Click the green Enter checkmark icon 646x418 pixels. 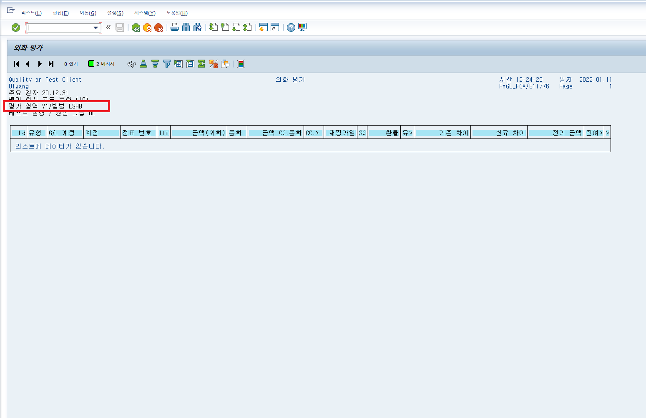[x=16, y=28]
